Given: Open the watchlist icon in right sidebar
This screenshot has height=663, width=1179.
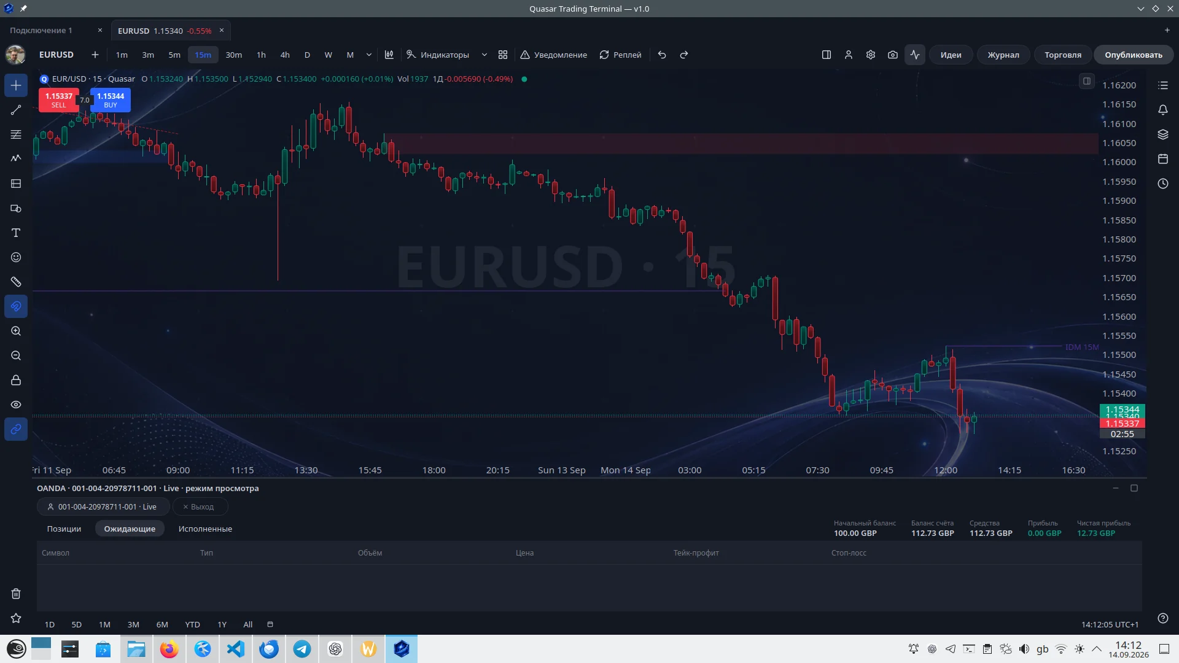Looking at the screenshot, I should 1163,85.
